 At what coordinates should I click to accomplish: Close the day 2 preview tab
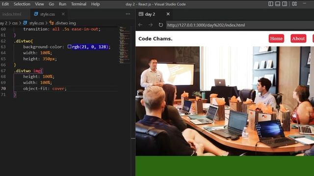(x=168, y=14)
